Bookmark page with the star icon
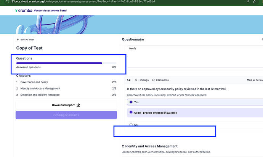The height and width of the screenshot is (157, 263). tap(254, 2)
